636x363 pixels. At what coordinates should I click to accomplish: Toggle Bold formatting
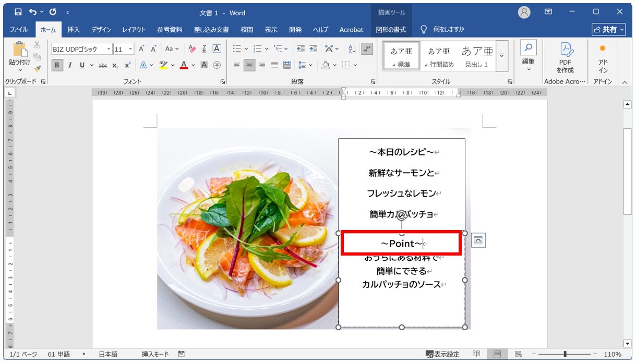57,65
